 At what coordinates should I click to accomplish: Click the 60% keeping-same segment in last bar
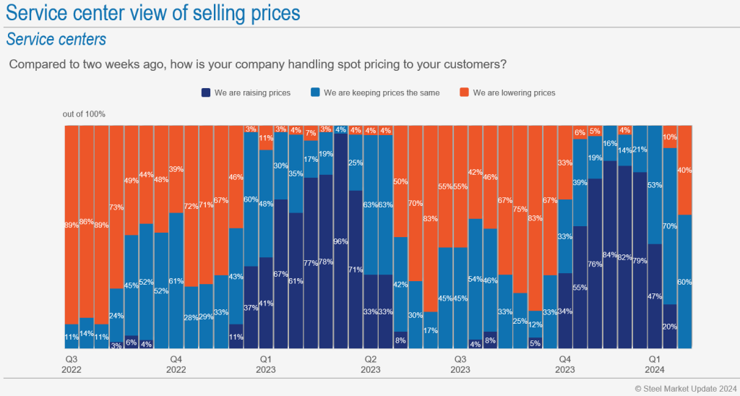point(684,282)
